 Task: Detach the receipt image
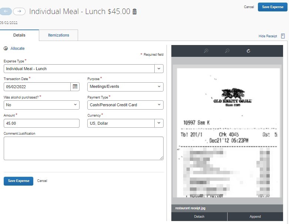199,217
